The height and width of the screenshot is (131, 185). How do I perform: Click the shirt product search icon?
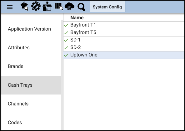click(x=24, y=6)
